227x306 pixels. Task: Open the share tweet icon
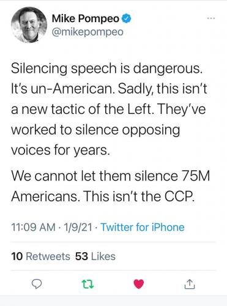(190, 284)
